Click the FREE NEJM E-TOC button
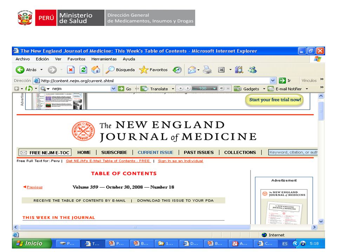337x252 pixels. point(45,153)
